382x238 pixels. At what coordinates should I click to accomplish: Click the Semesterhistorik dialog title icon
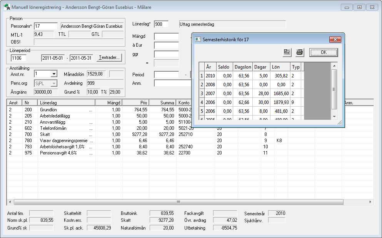tap(198, 40)
